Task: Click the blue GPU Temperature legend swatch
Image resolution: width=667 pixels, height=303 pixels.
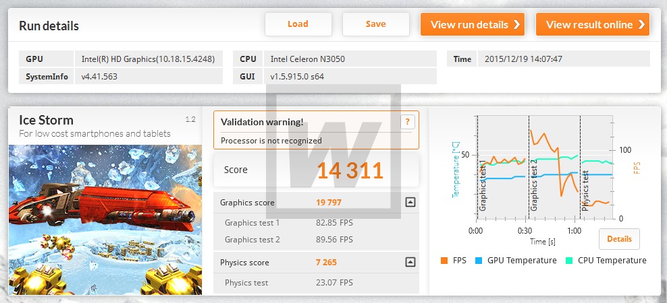Action: click(479, 261)
